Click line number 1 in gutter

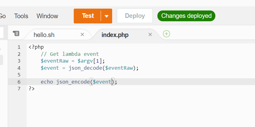point(19,47)
